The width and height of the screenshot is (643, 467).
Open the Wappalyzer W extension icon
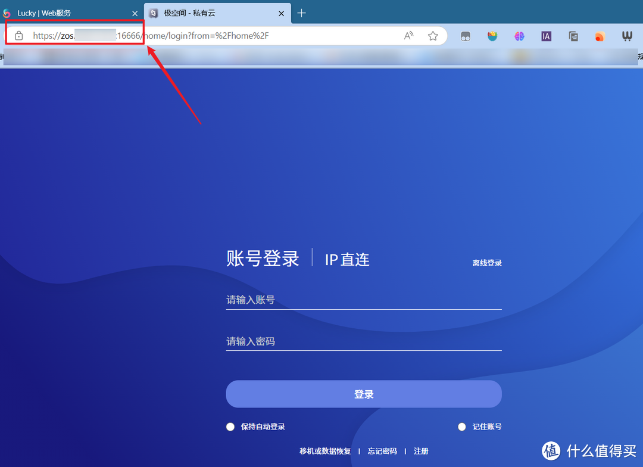pos(627,36)
